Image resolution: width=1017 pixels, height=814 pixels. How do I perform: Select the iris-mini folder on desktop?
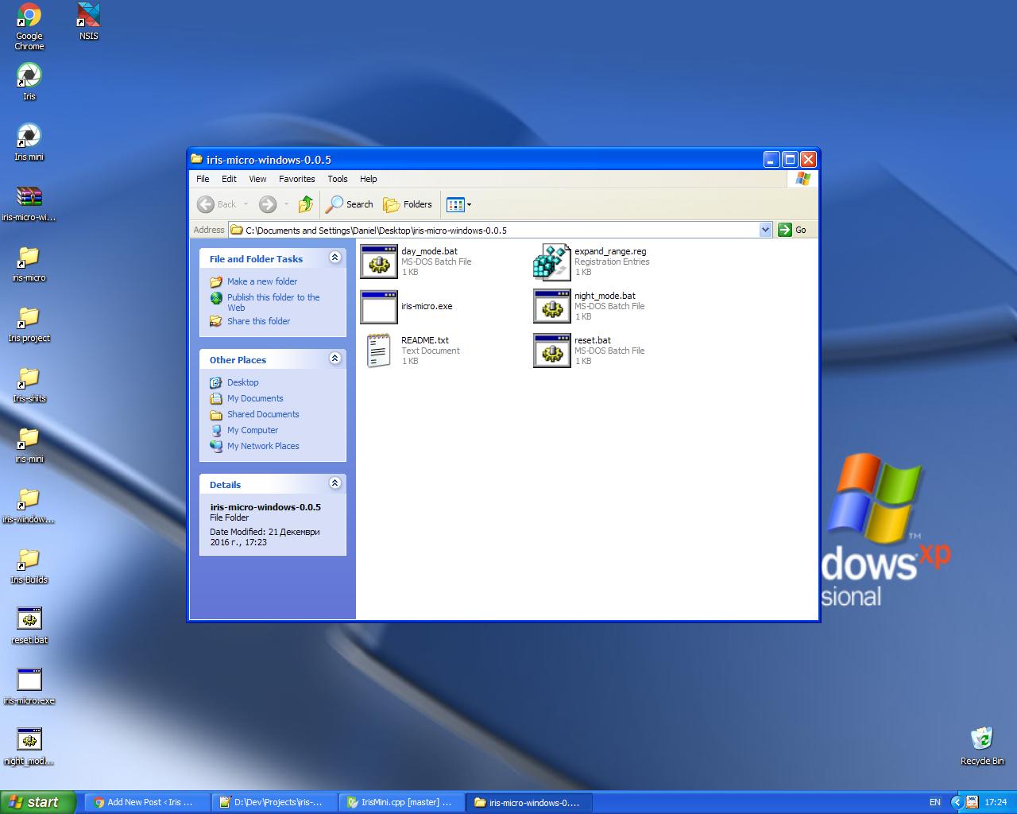point(29,444)
